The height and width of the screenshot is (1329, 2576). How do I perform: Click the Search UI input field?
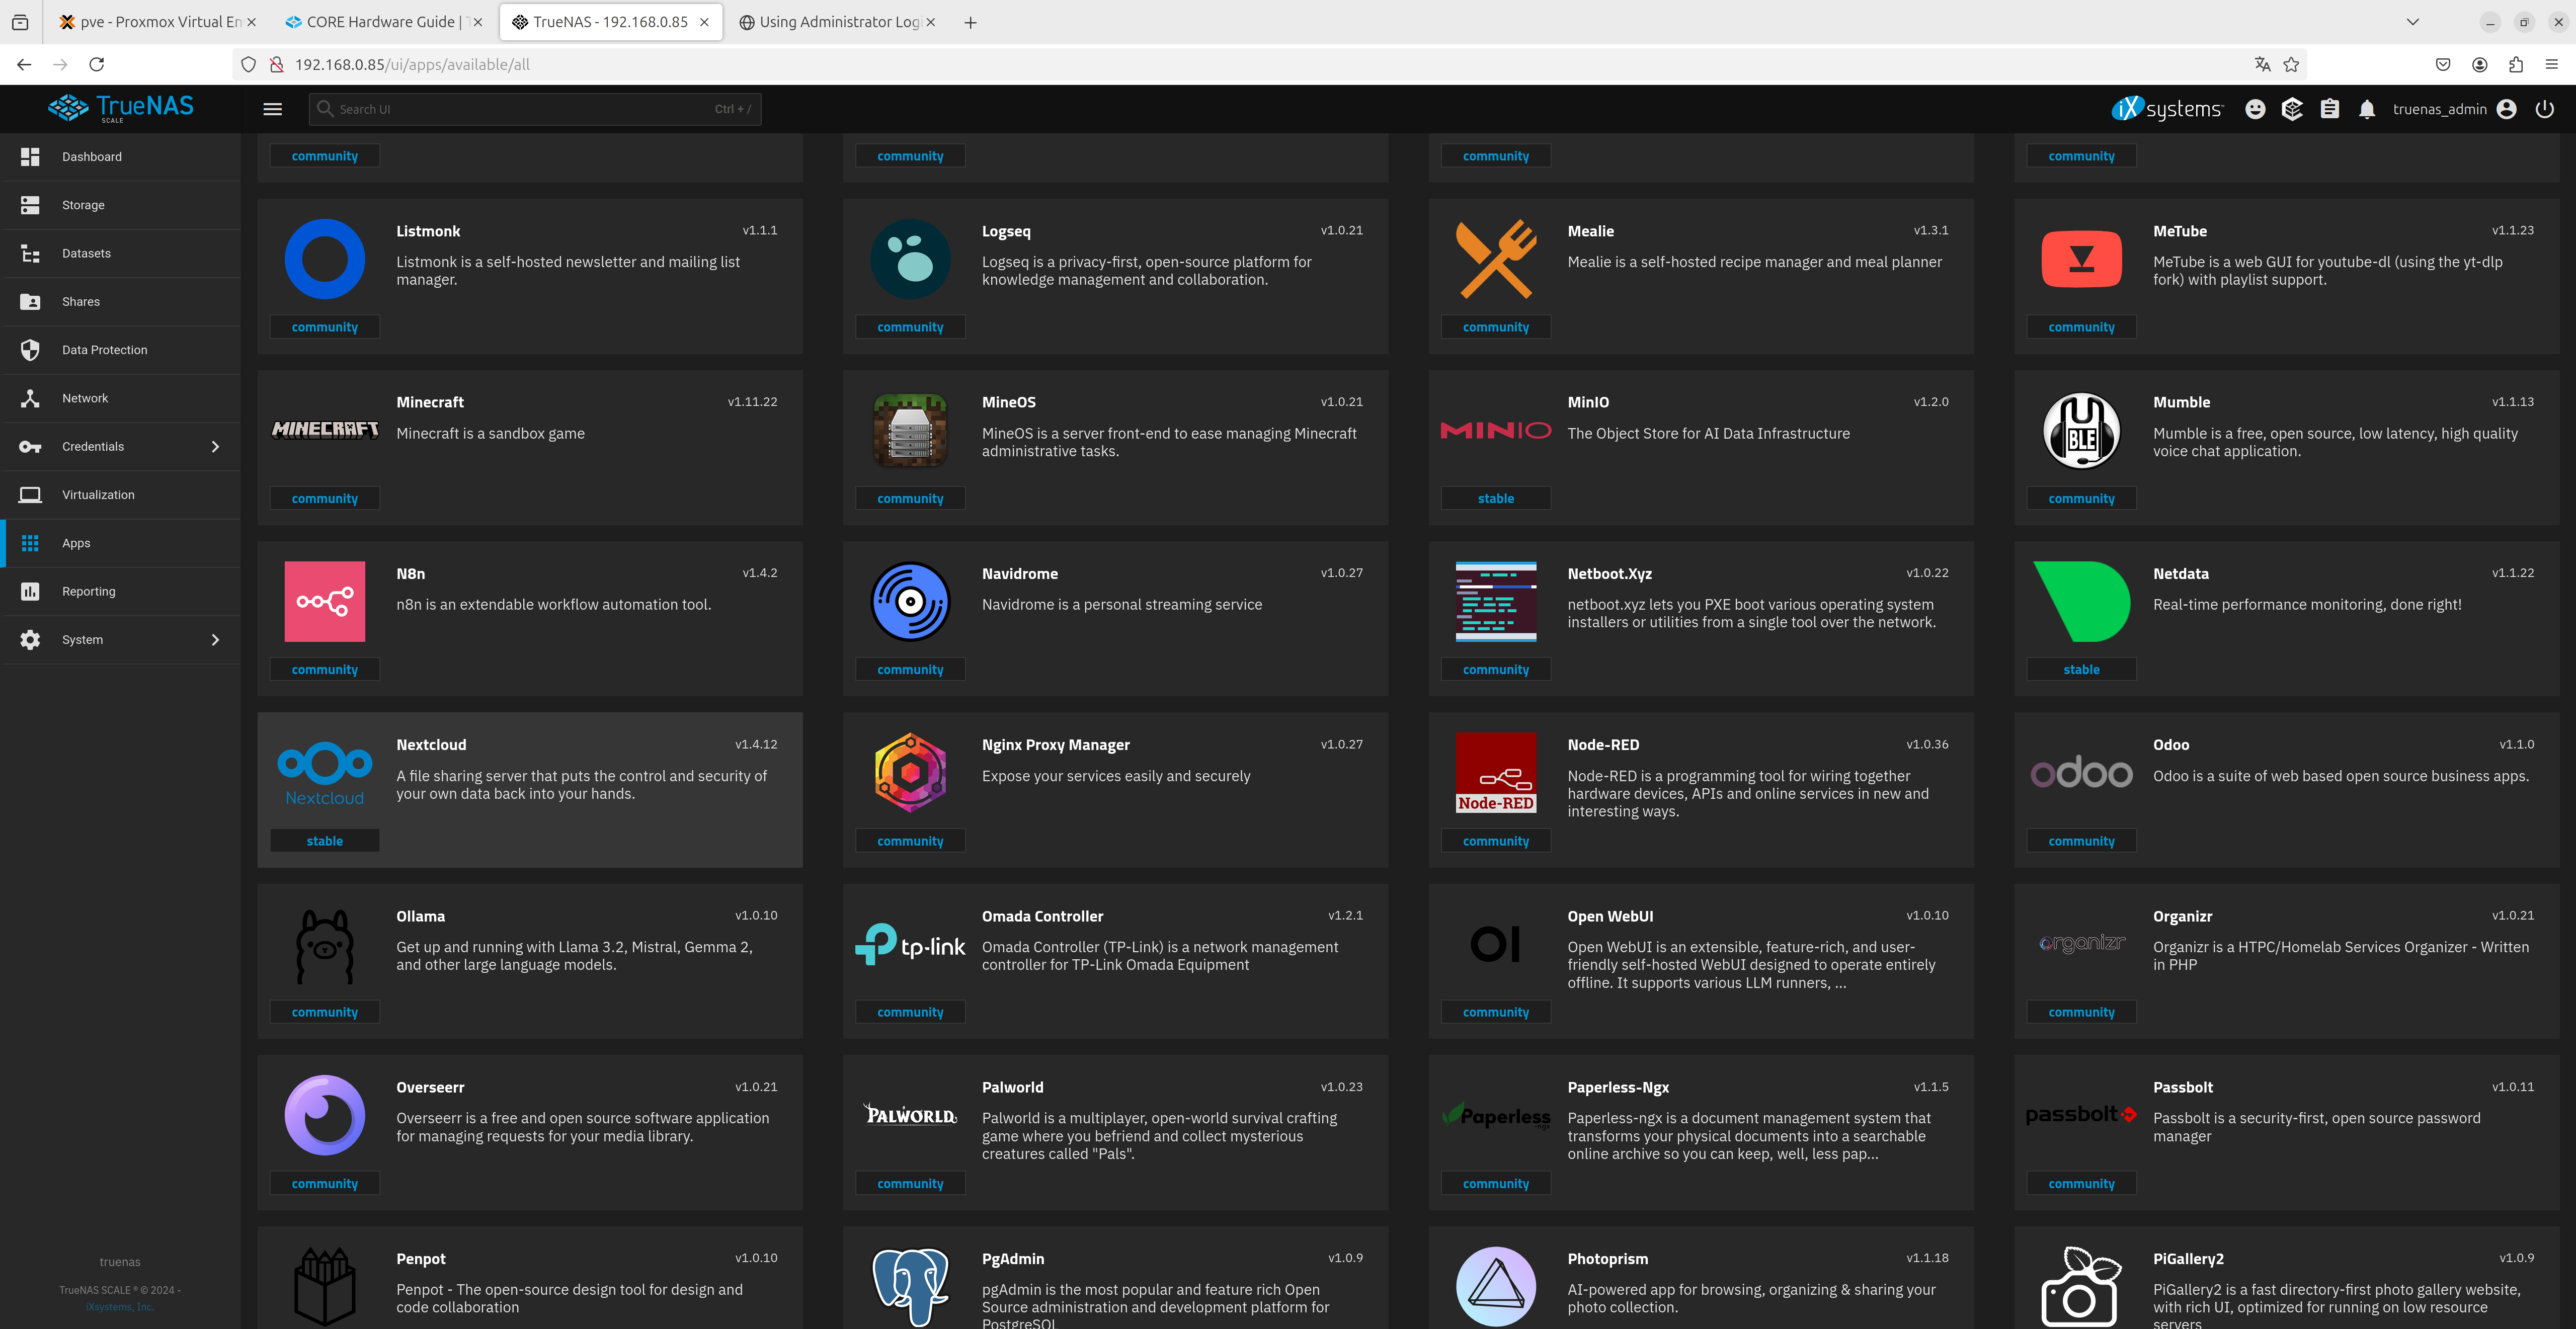click(x=535, y=109)
